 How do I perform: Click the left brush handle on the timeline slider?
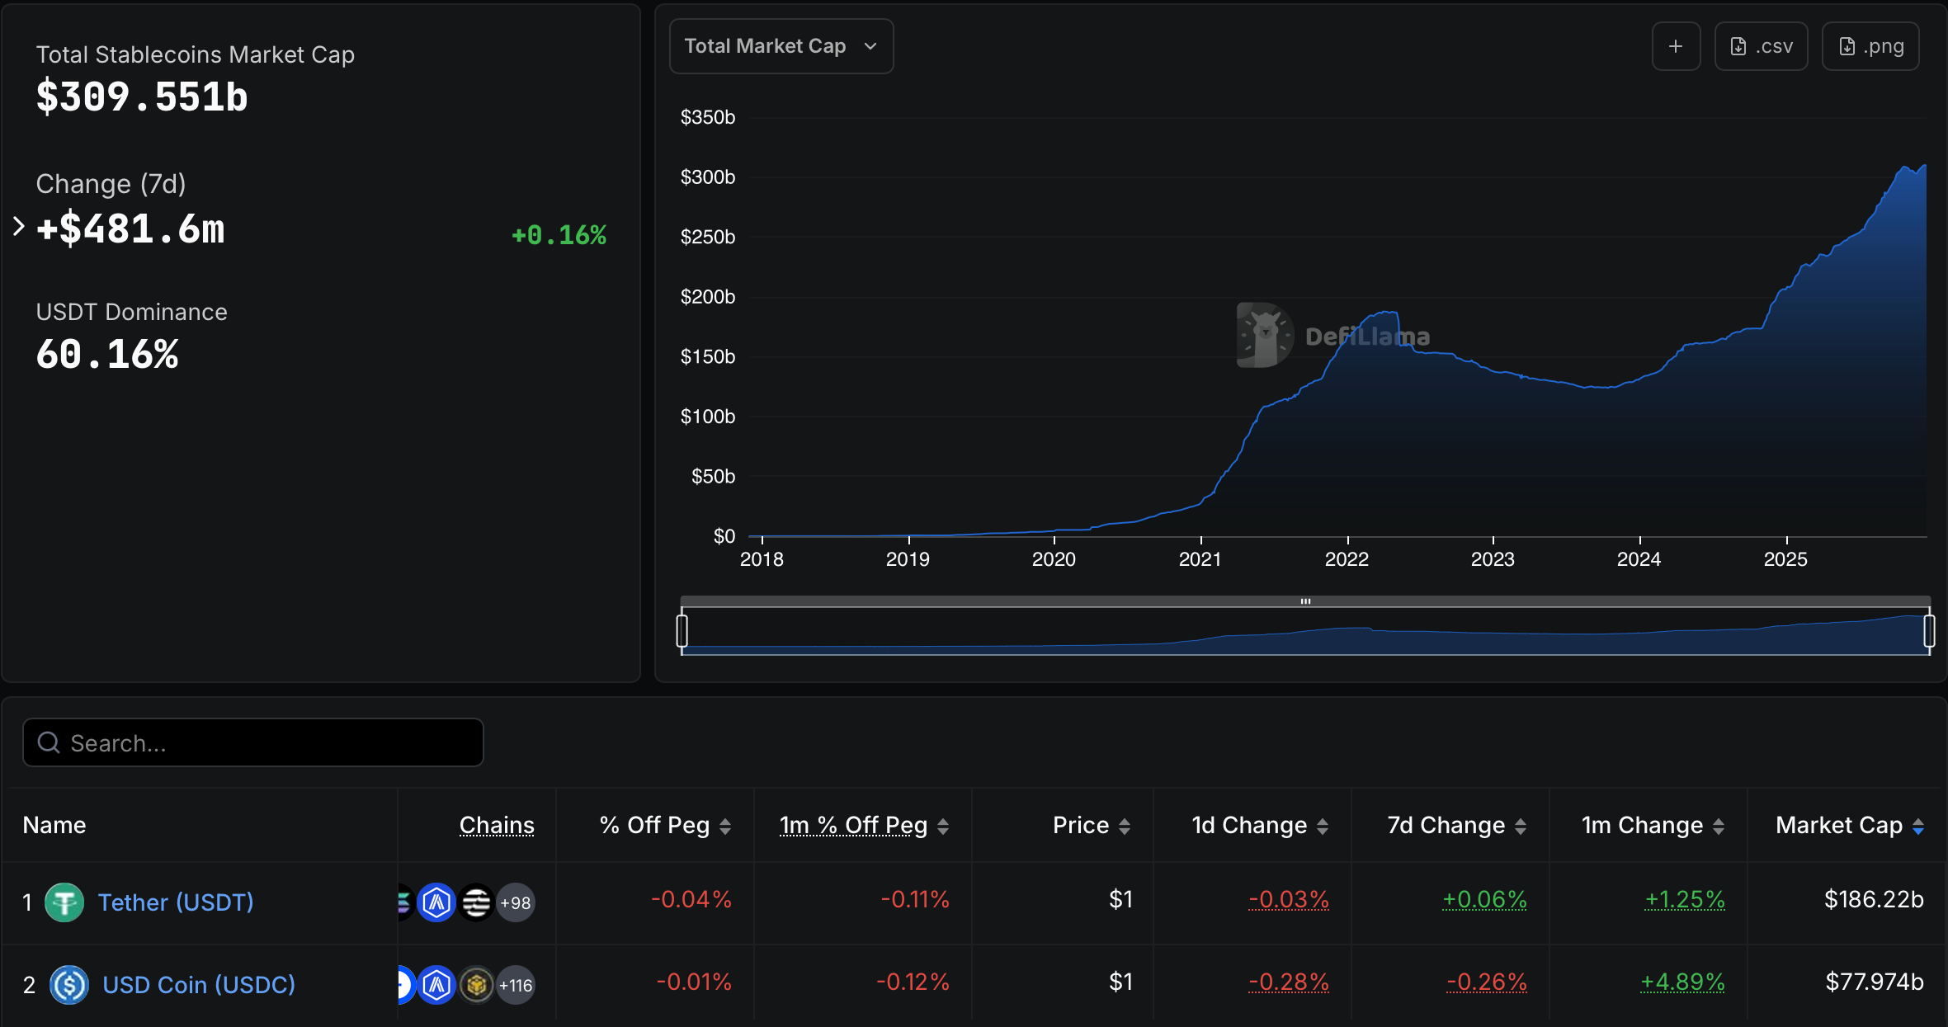tap(682, 629)
